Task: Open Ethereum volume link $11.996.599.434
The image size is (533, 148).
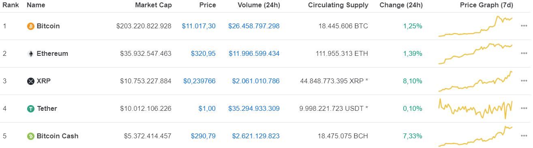Action: click(254, 53)
